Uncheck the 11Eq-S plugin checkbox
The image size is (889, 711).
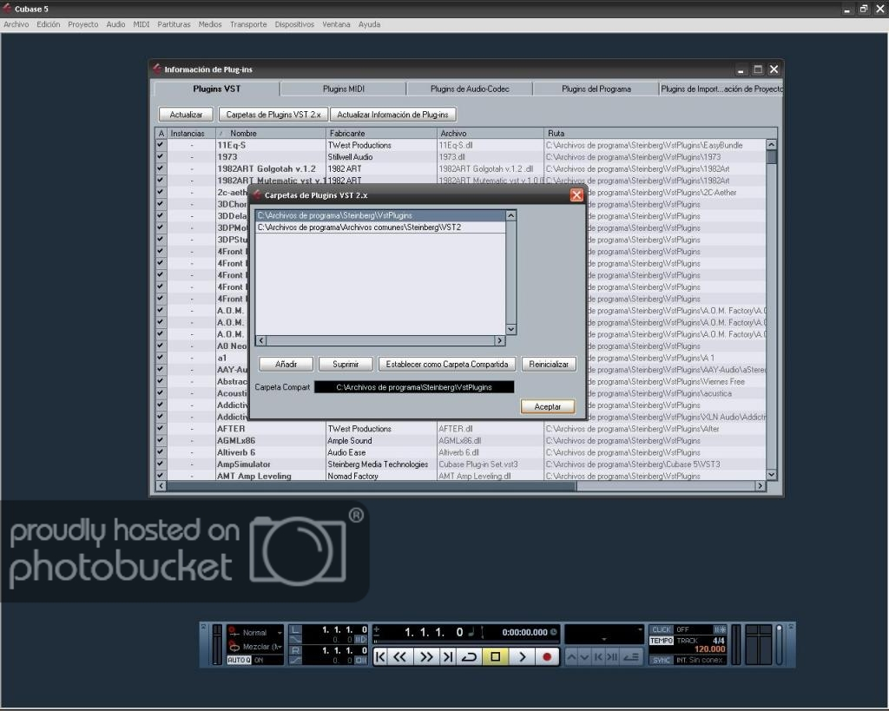(161, 145)
